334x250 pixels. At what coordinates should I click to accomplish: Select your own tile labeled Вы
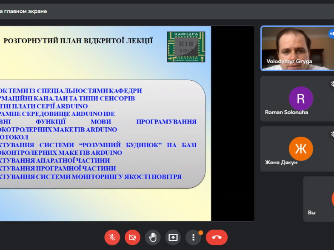[319, 199]
